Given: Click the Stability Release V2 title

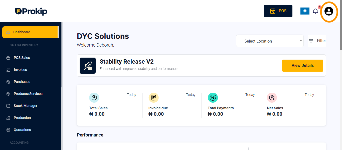Looking at the screenshot, I should click(127, 62).
